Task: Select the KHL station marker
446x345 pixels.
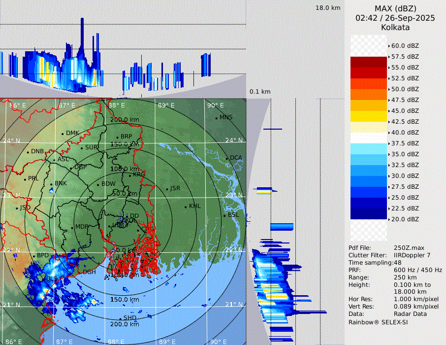Action: pyautogui.click(x=186, y=207)
